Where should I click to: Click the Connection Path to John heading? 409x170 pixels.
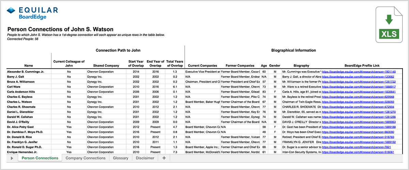click(x=118, y=50)
